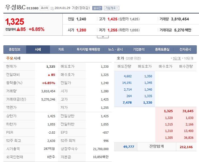Click the 실시간 real-time button
The height and width of the screenshot is (162, 199).
pyautogui.click(x=97, y=8)
